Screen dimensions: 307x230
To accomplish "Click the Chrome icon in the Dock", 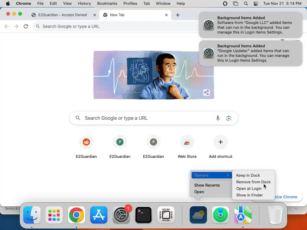I will tap(76, 215).
